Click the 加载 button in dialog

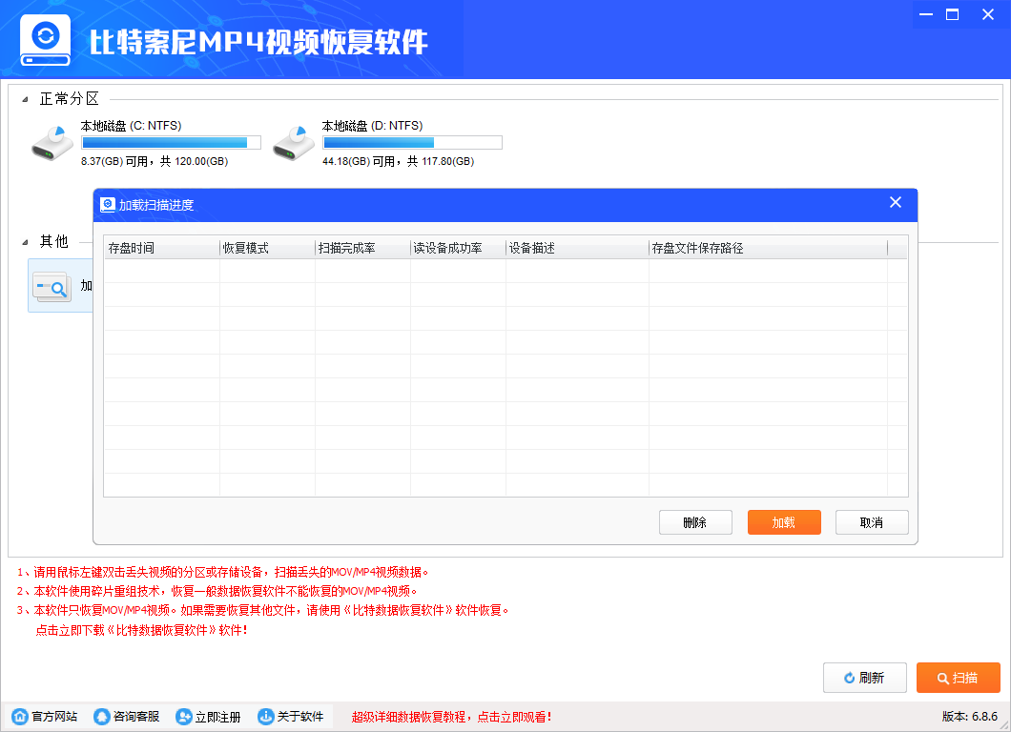point(784,522)
